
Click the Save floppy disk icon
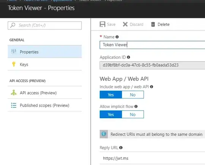point(102,24)
